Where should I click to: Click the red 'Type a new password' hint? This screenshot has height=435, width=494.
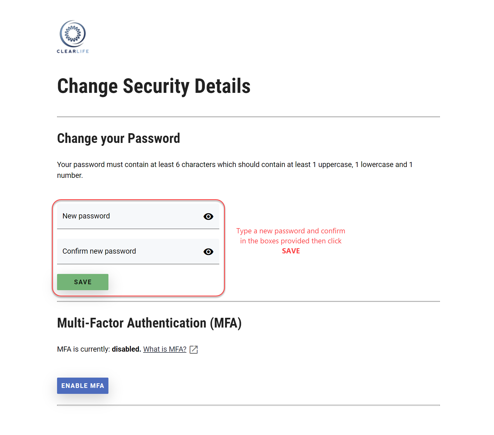click(x=291, y=231)
